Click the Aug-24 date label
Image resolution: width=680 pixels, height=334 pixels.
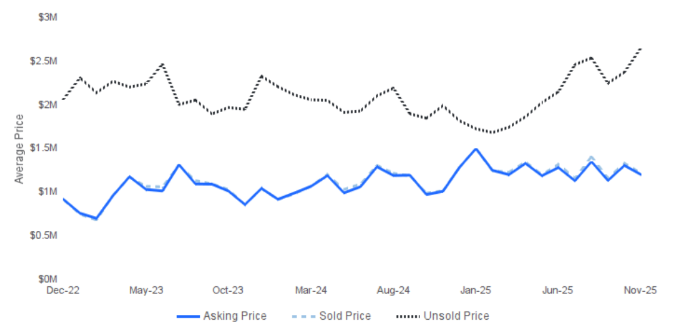(393, 290)
